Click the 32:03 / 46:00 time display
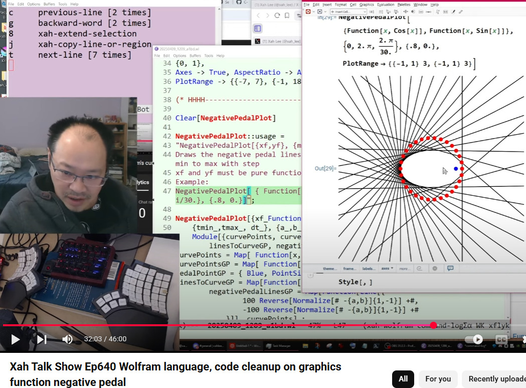The width and height of the screenshot is (526, 388). [105, 339]
